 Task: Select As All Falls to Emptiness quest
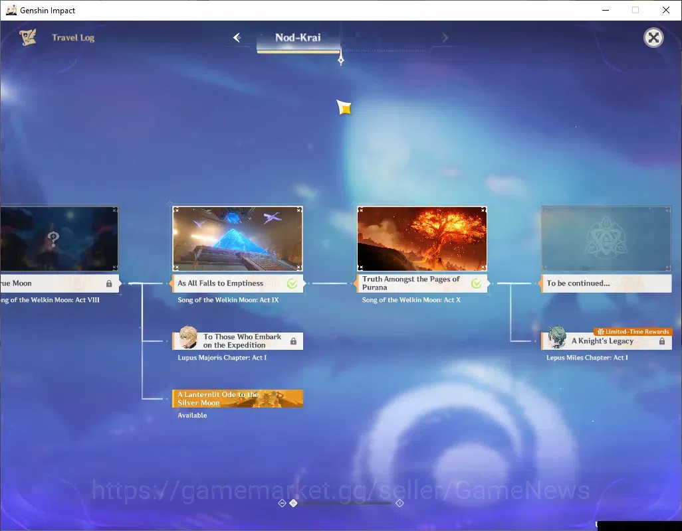[237, 283]
